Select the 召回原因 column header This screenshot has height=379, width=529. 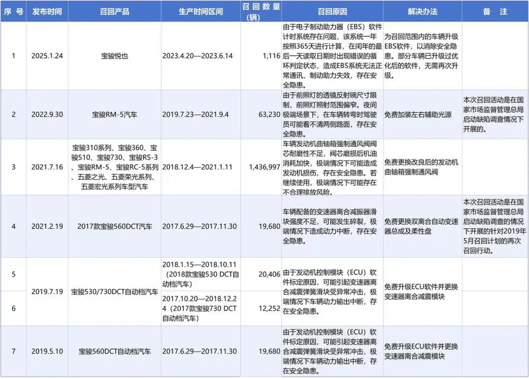point(332,11)
